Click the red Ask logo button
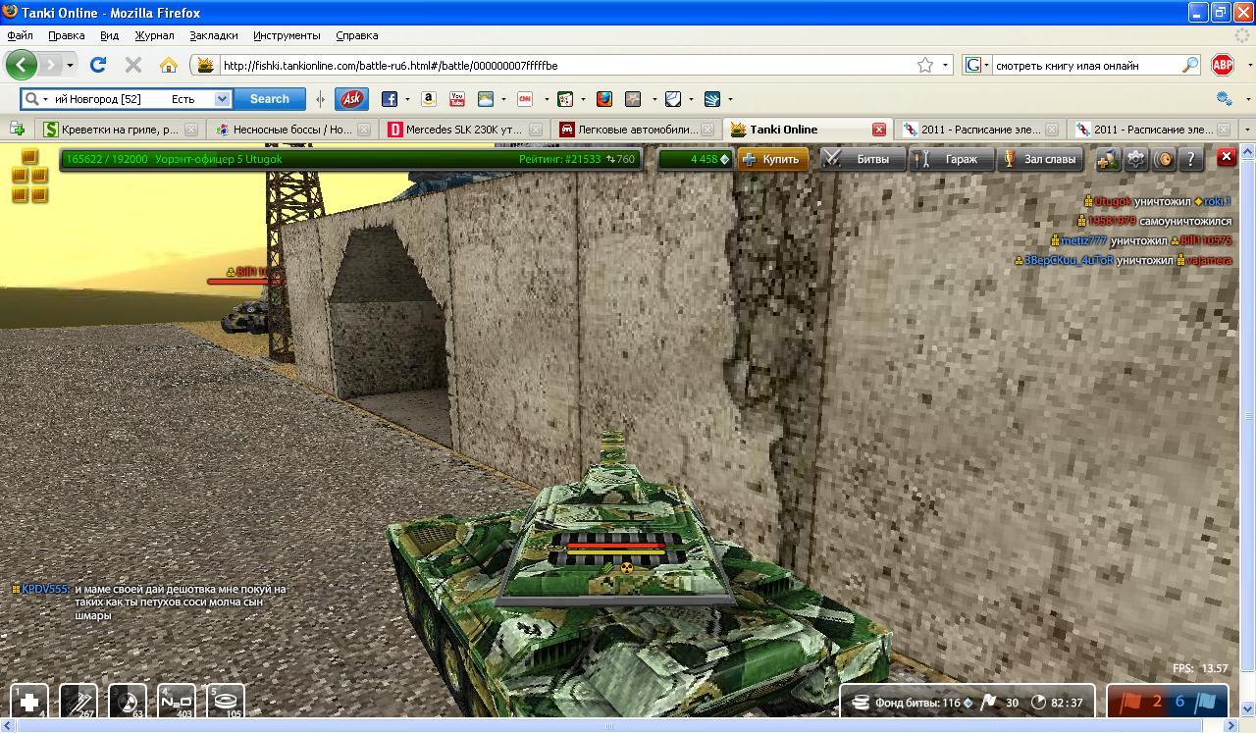Viewport: 1256px width, 733px height. pos(351,99)
